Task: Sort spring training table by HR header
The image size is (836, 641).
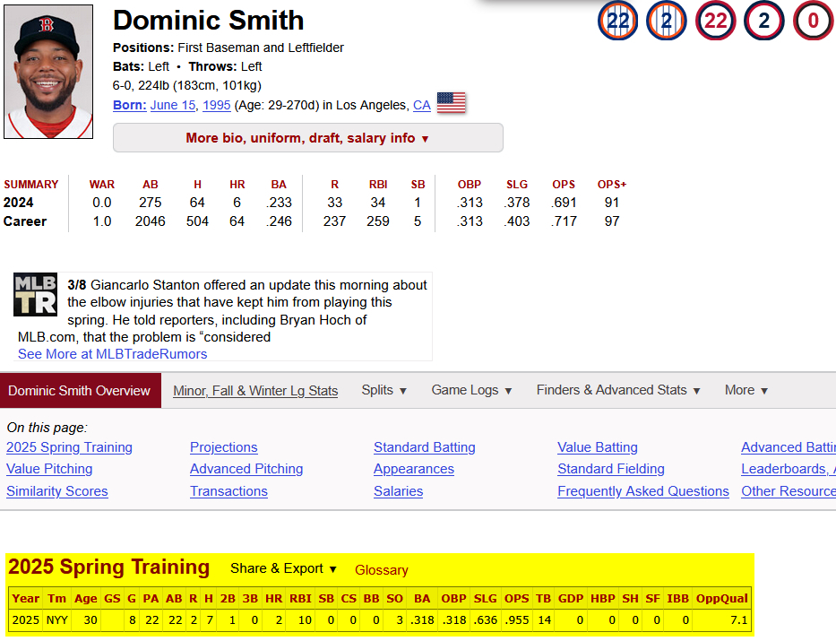Action: click(273, 598)
